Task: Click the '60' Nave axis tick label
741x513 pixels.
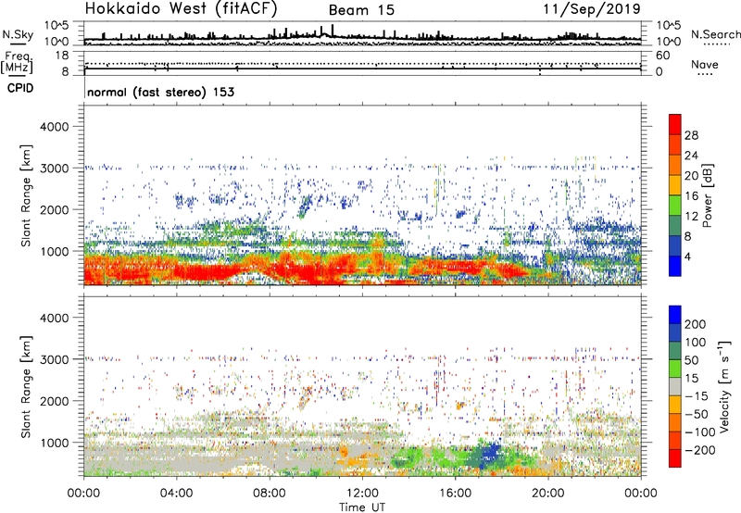Action: click(662, 56)
